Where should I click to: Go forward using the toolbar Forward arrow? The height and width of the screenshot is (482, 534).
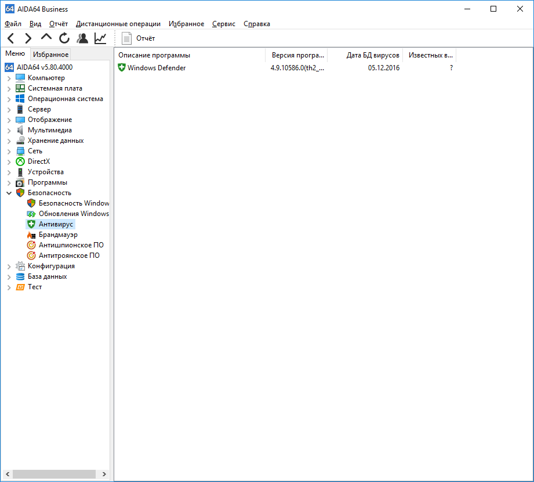tap(28, 38)
